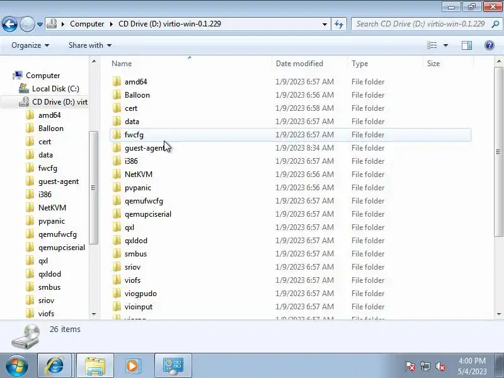The image size is (504, 378).
Task: Select the qxl name in file list
Action: [130, 227]
